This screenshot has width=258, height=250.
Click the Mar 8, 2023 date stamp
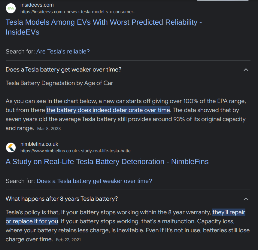pyautogui.click(x=49, y=129)
